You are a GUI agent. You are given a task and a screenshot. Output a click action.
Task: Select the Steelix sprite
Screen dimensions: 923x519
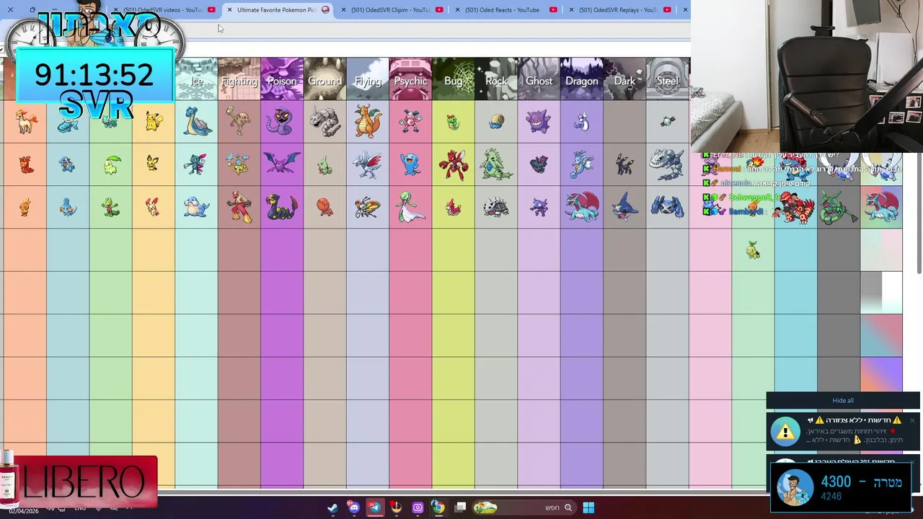[x=667, y=164]
